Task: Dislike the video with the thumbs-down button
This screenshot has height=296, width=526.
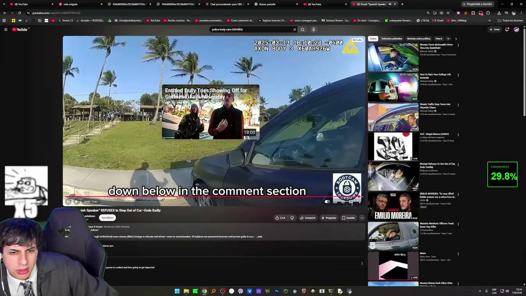Action: coord(292,218)
